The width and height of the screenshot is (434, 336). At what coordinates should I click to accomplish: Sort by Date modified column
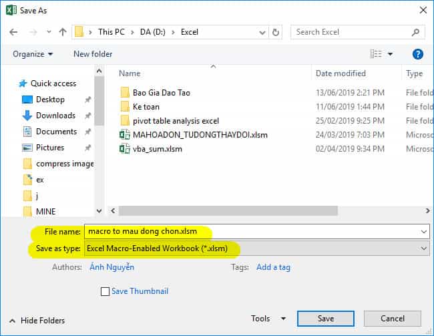coord(341,73)
